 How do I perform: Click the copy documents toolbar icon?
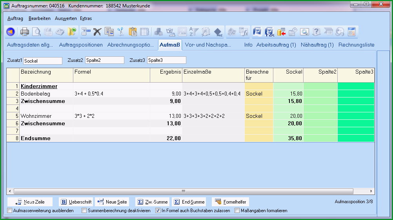coord(109,32)
